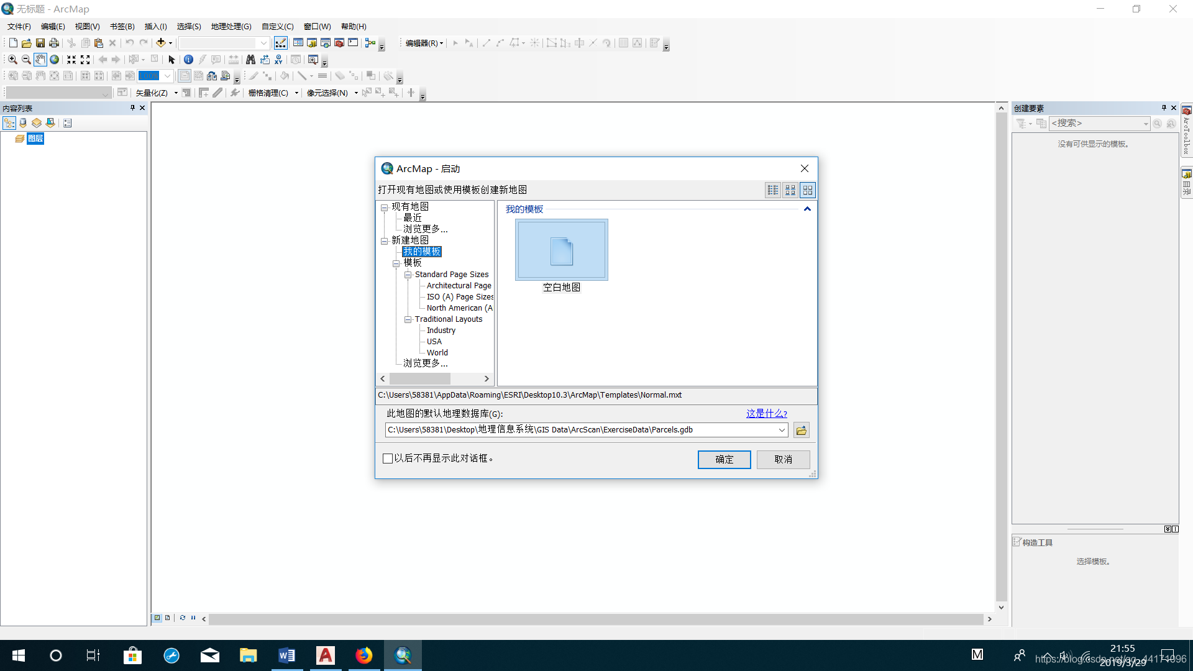Click the 'What is this?' link

(766, 414)
